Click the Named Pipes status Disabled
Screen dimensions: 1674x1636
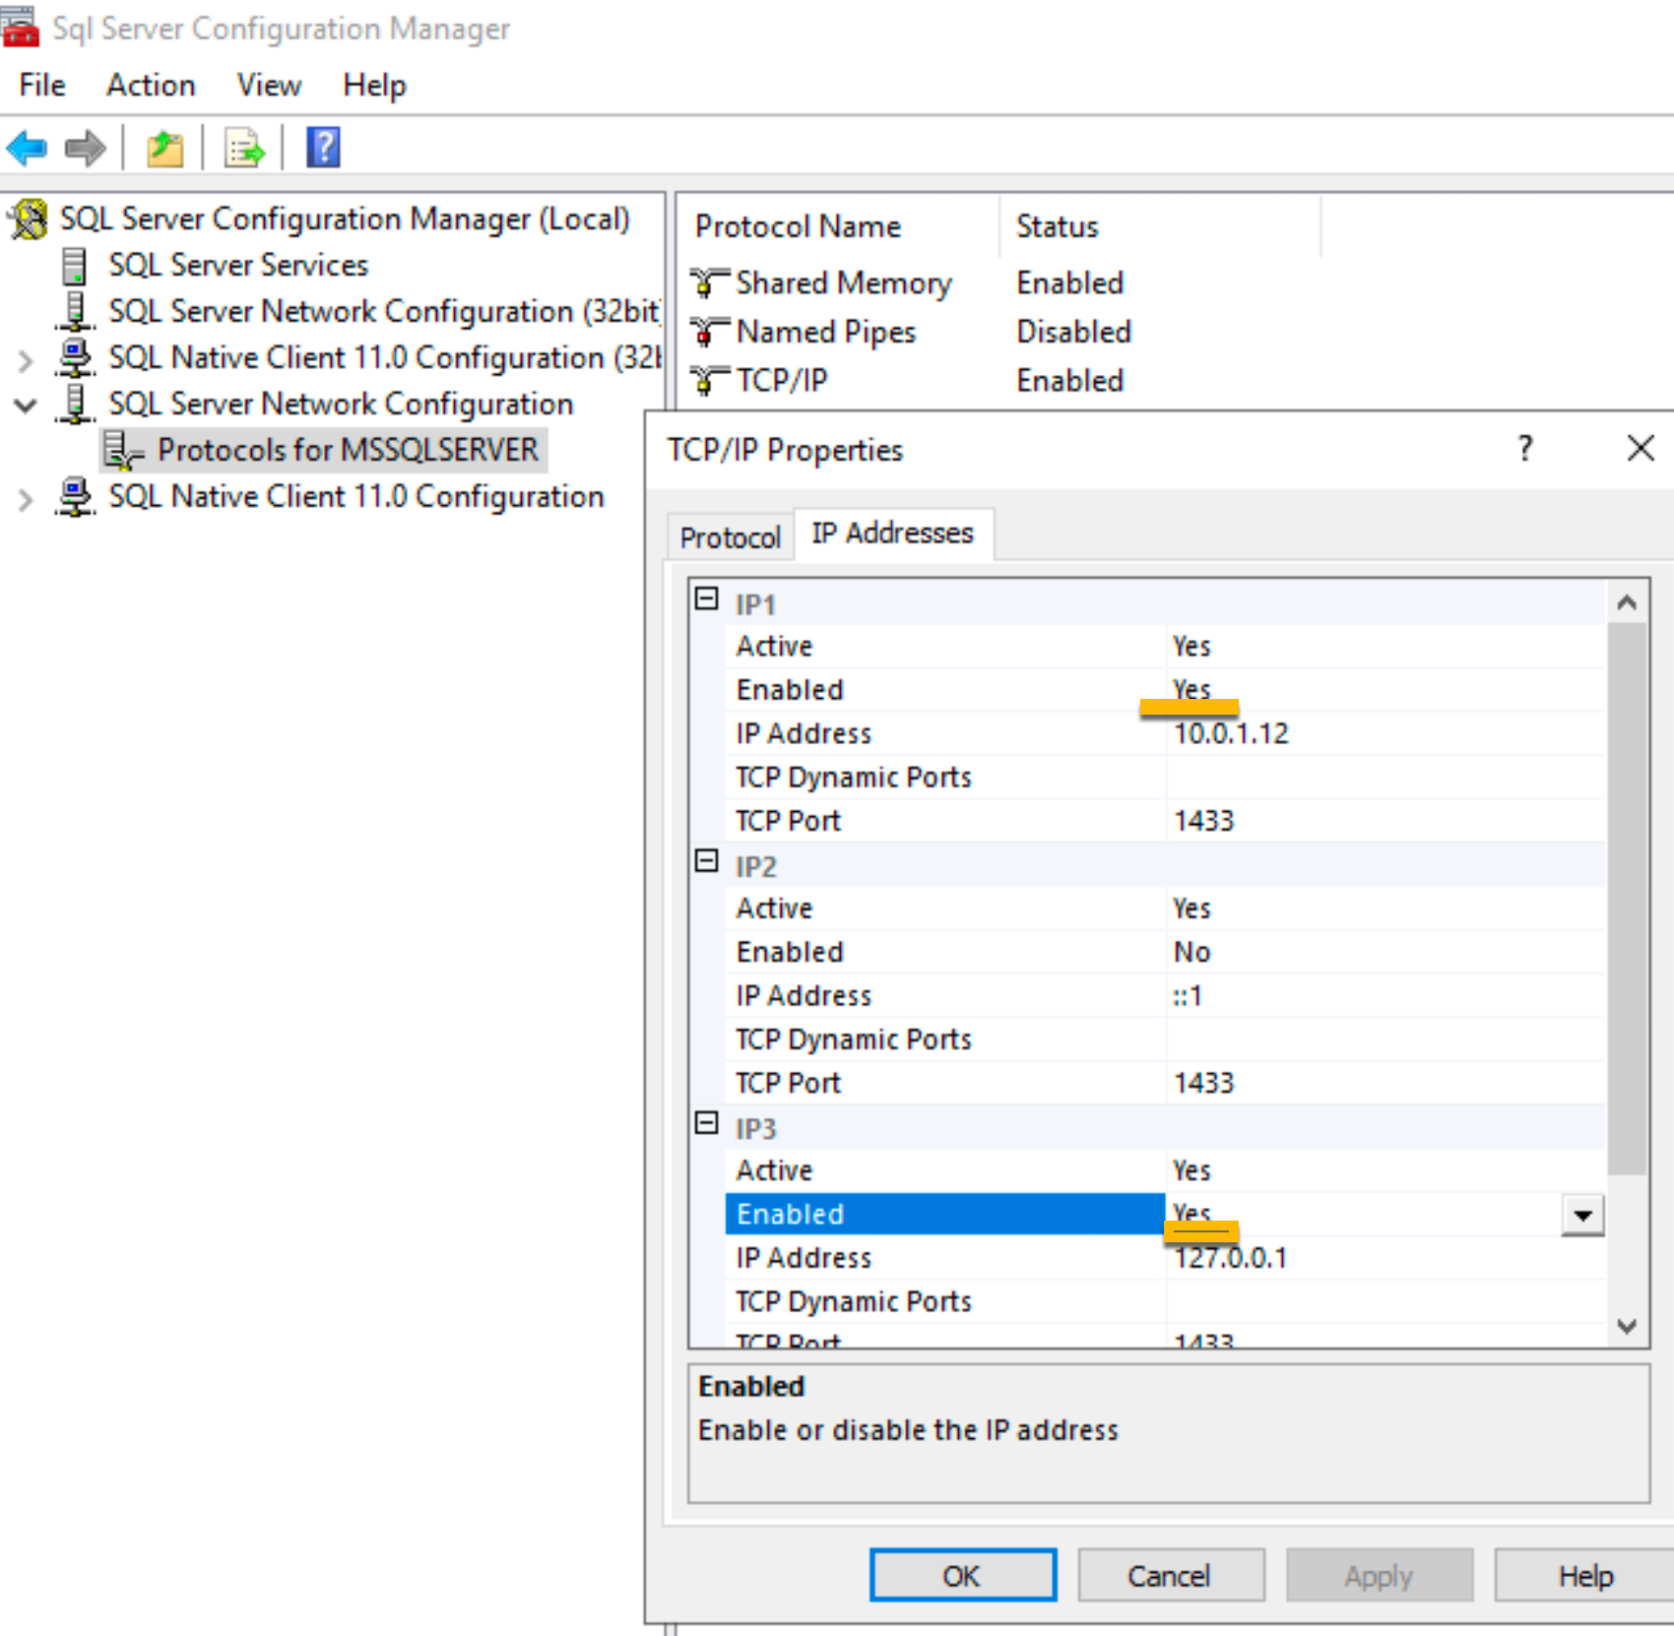click(x=1073, y=332)
